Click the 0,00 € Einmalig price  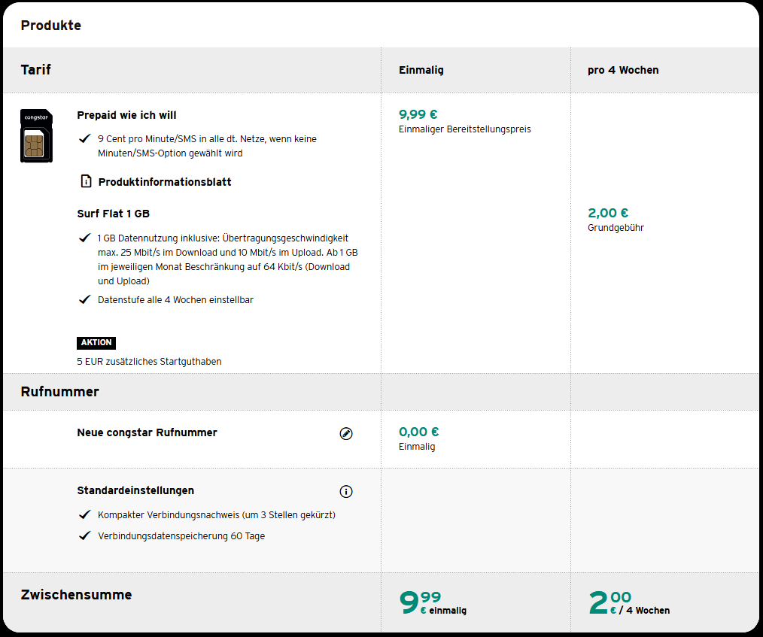419,432
